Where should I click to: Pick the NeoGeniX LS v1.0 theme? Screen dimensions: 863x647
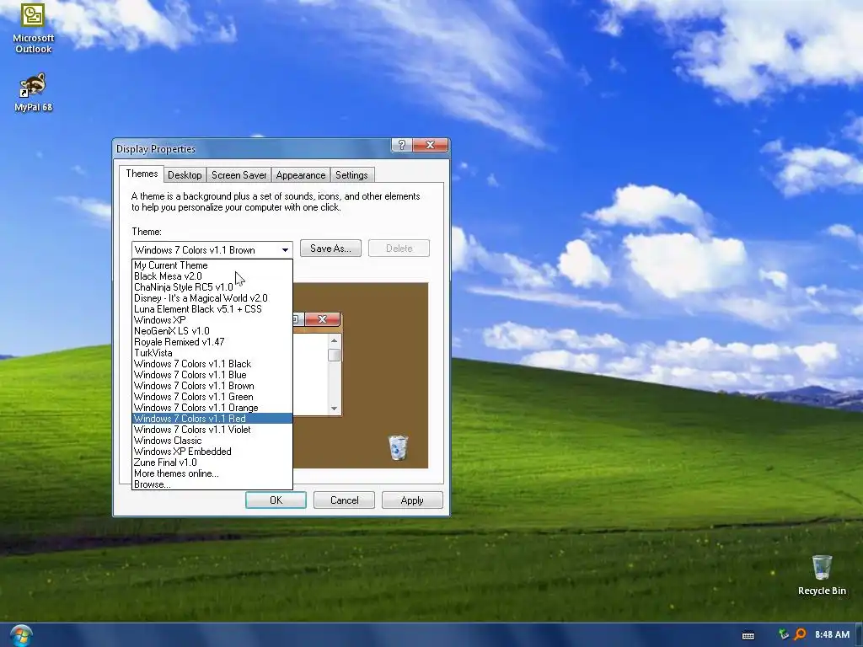pyautogui.click(x=212, y=331)
